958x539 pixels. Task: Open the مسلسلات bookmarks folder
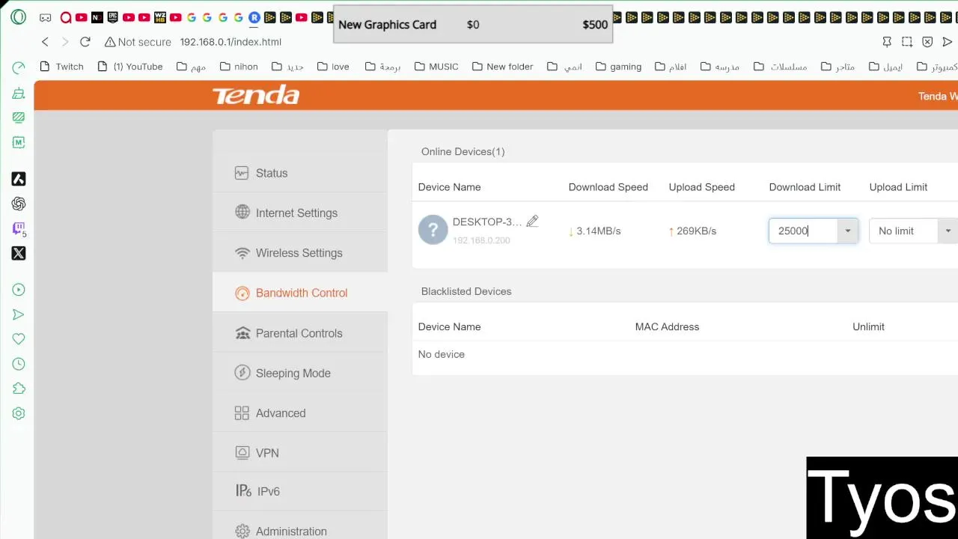tap(780, 67)
